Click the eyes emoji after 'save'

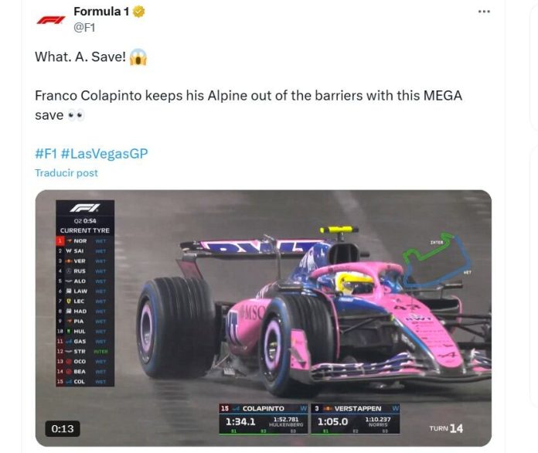point(76,116)
